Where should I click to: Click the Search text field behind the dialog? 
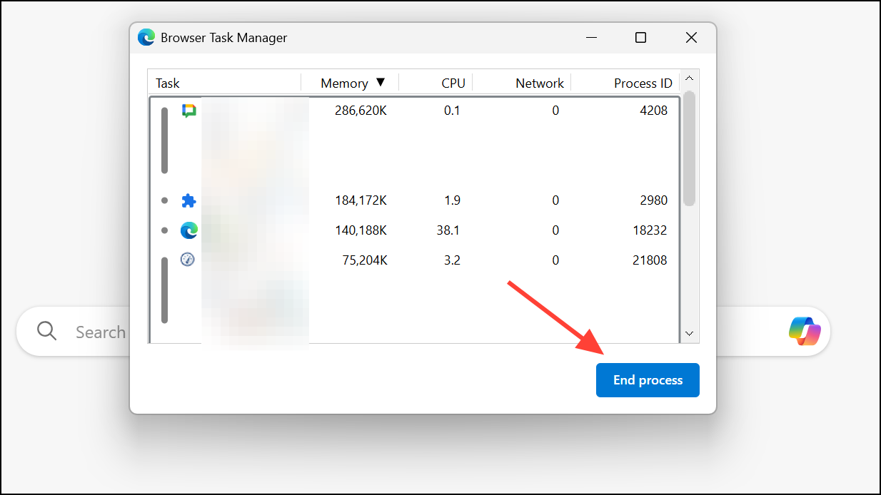point(100,332)
